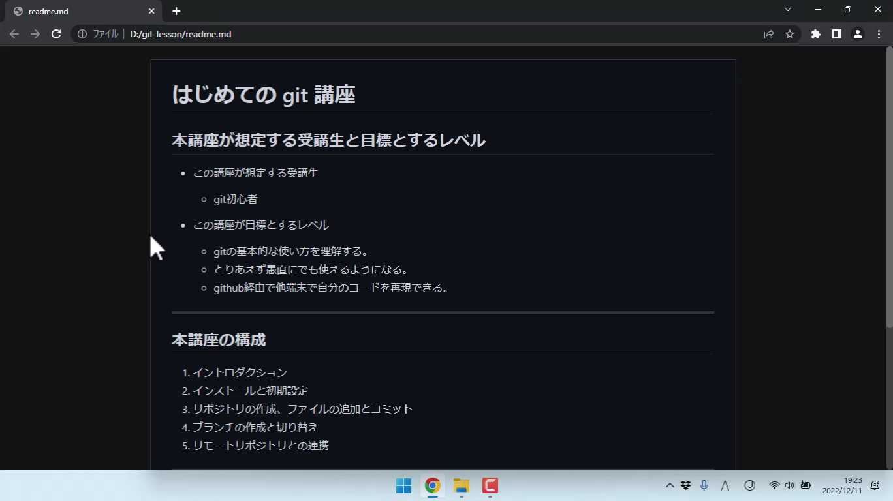Toggle the microphone tray icon
Screen dimensions: 893x501
point(704,485)
